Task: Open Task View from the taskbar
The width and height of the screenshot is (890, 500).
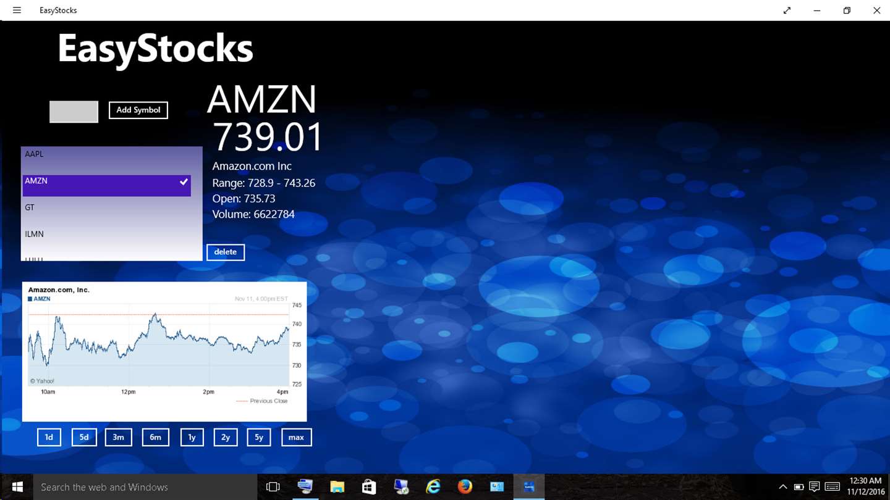Action: click(273, 487)
